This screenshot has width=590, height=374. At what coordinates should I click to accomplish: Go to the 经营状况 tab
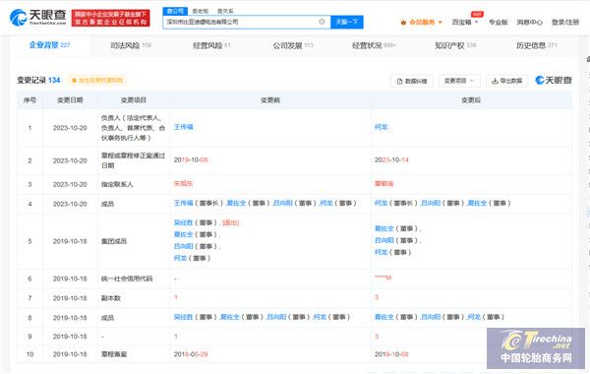click(x=374, y=45)
